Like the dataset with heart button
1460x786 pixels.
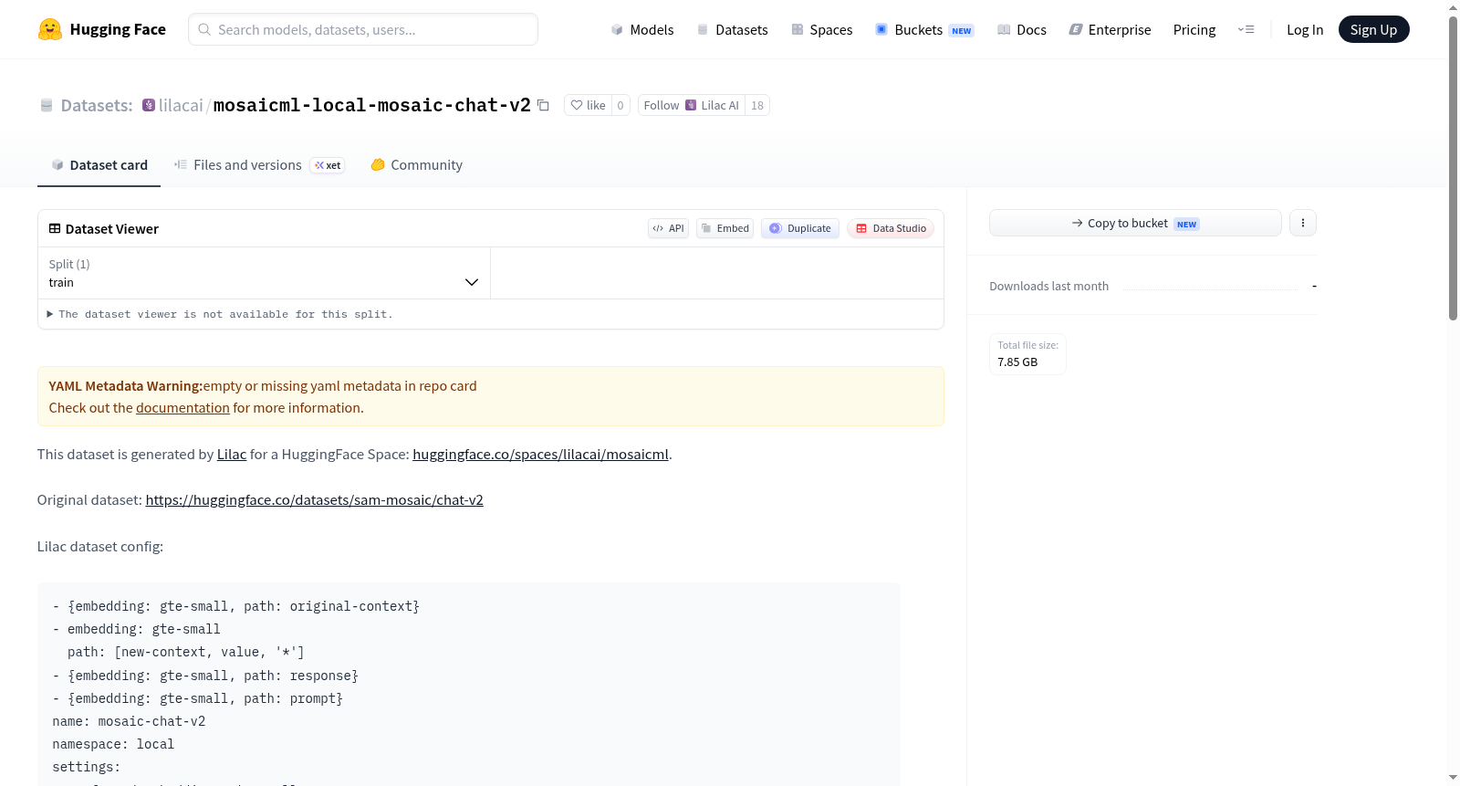[588, 105]
